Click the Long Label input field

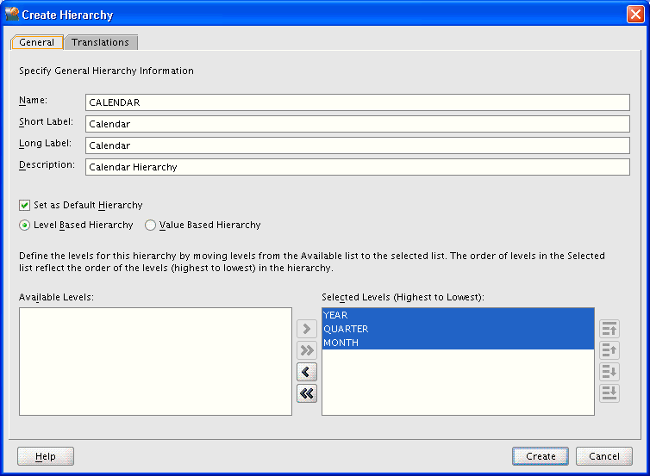pyautogui.click(x=358, y=145)
